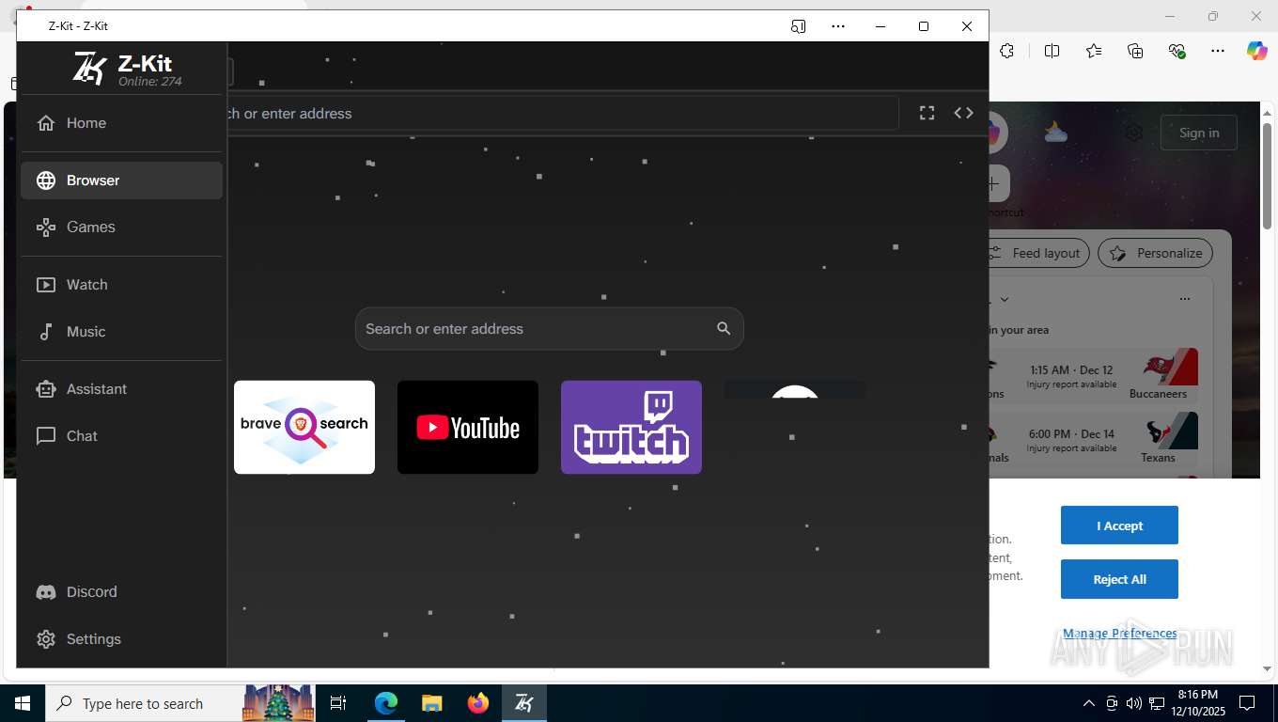Click the Z-Kit taskbar icon
The image size is (1278, 722).
pyautogui.click(x=524, y=703)
